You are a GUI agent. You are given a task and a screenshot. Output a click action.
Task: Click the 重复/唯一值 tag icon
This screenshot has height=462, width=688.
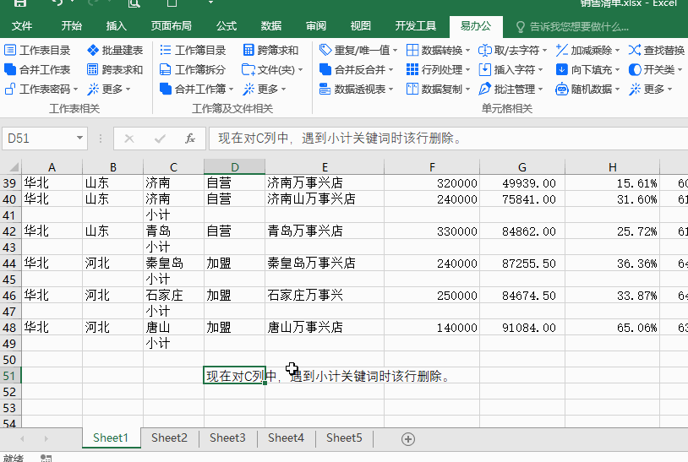325,50
